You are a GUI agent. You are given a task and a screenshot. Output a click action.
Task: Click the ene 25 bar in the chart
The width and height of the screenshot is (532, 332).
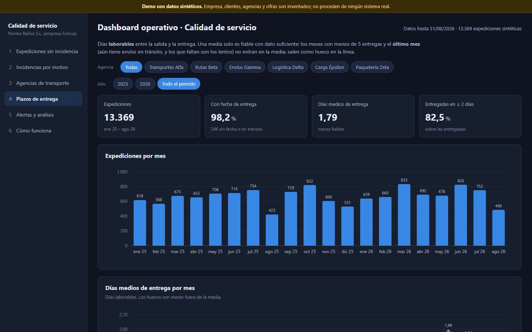click(x=140, y=223)
